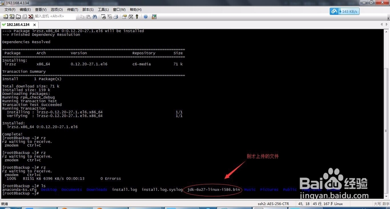The height and width of the screenshot is (209, 390).
Task: Click the green connected checkmark on tab
Action: tap(4, 24)
